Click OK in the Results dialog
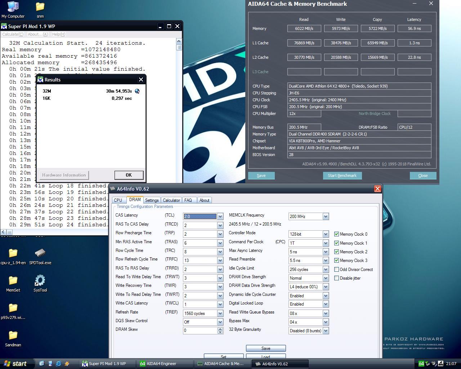Viewport: 461px width, 369px height. tap(129, 175)
